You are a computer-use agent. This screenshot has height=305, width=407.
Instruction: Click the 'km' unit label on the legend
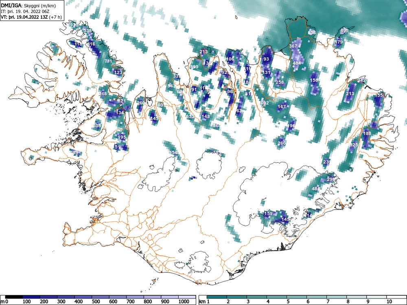(202, 301)
